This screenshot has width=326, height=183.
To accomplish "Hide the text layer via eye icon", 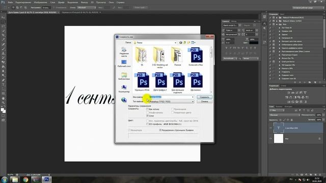I will pos(270,128).
